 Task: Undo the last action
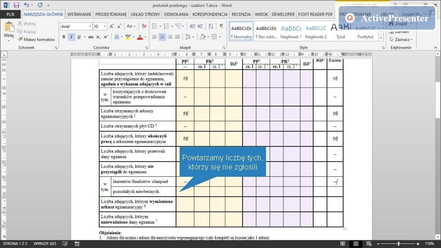coord(27,5)
